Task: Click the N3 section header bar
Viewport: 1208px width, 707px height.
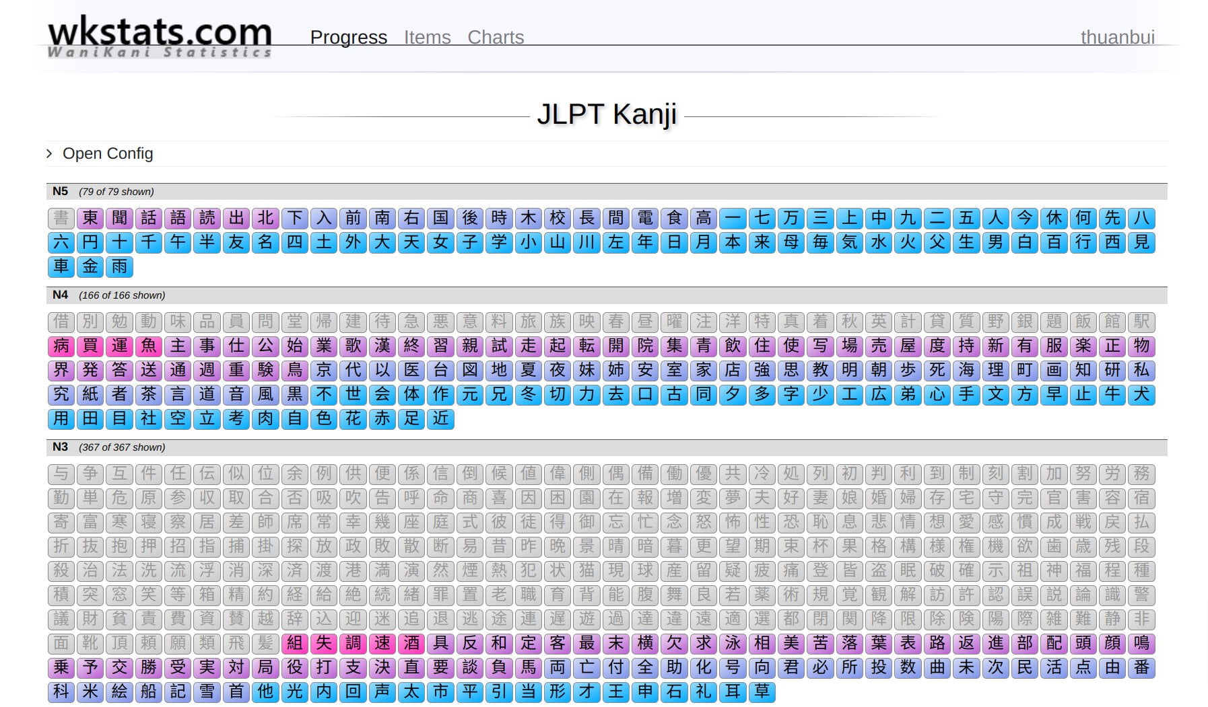Action: (606, 447)
